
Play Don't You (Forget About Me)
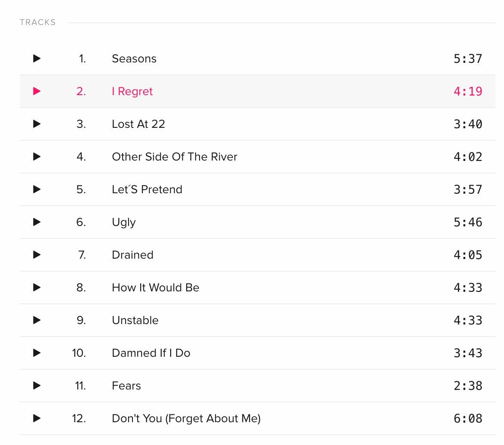[x=37, y=418]
